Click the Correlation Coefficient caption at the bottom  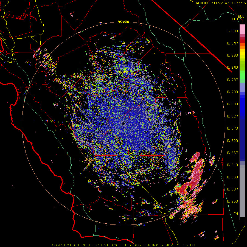[123, 245]
